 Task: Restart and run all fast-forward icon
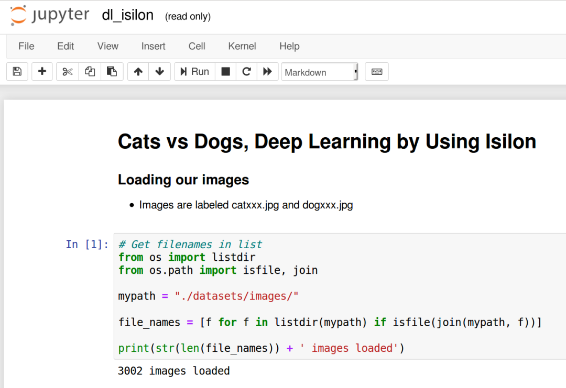267,71
